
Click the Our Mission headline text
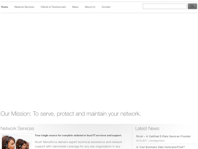pos(71,114)
